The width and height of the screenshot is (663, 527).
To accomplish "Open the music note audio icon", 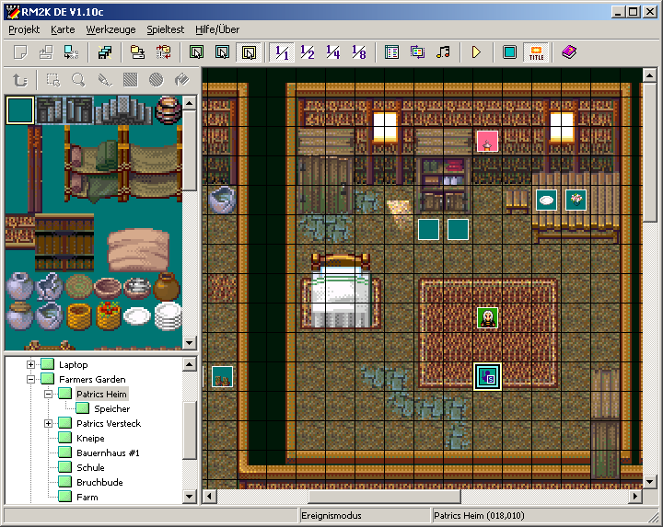I will click(443, 52).
